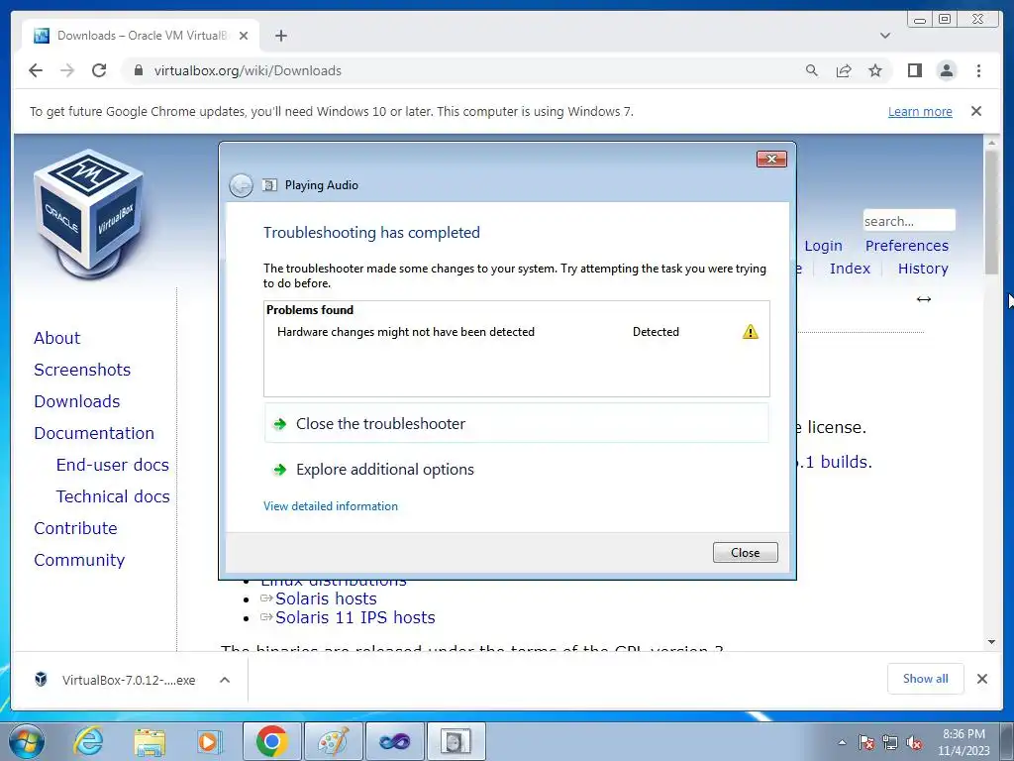This screenshot has height=761, width=1014.
Task: Show all downloads
Action: pyautogui.click(x=926, y=678)
